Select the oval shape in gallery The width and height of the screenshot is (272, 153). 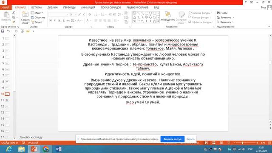tap(150, 13)
